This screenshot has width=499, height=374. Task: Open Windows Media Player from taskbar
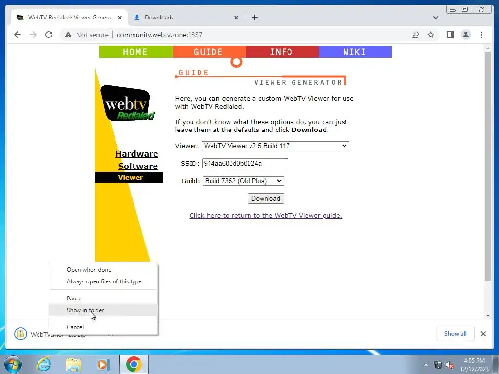coord(103,364)
